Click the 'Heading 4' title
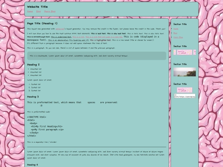The height and width of the screenshot is (167, 223). pyautogui.click(x=33, y=165)
